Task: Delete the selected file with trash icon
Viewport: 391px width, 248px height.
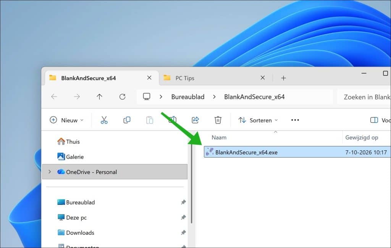Action: coord(218,120)
